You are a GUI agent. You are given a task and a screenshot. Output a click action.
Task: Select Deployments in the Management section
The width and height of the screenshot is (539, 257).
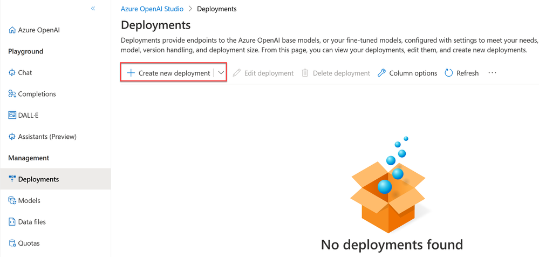point(56,179)
